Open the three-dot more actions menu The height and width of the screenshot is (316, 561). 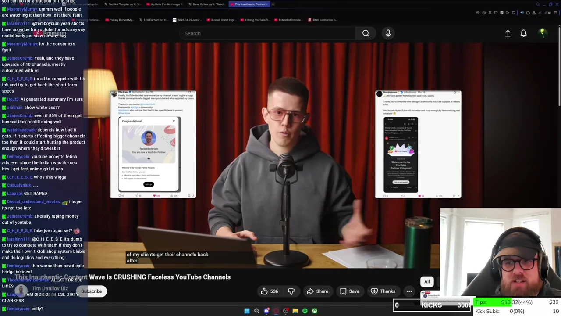point(409,291)
